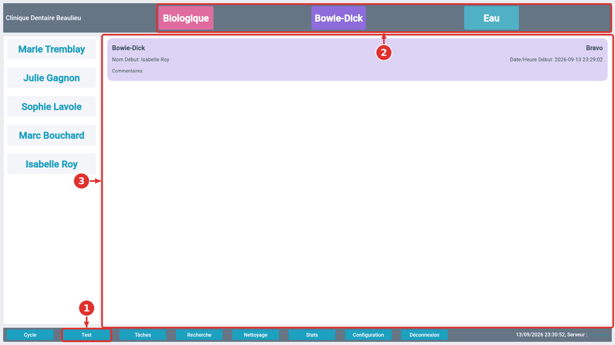Open the Cycle section
This screenshot has height=345, width=615.
coord(30,335)
